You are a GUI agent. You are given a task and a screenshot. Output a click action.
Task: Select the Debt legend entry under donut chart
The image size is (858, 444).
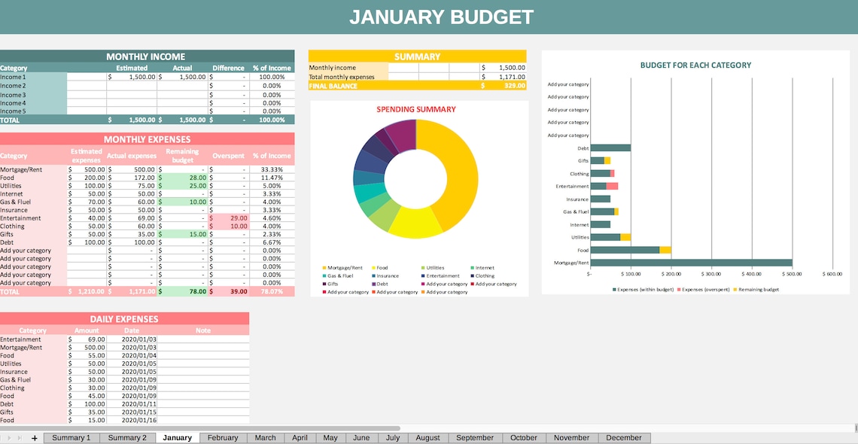380,284
